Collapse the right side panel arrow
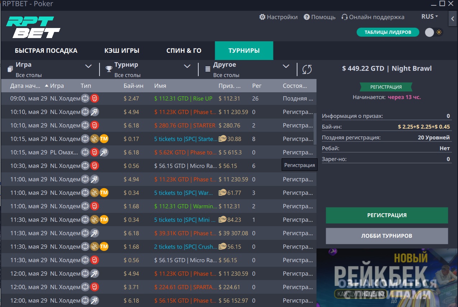This screenshot has width=458, height=307. (x=453, y=19)
